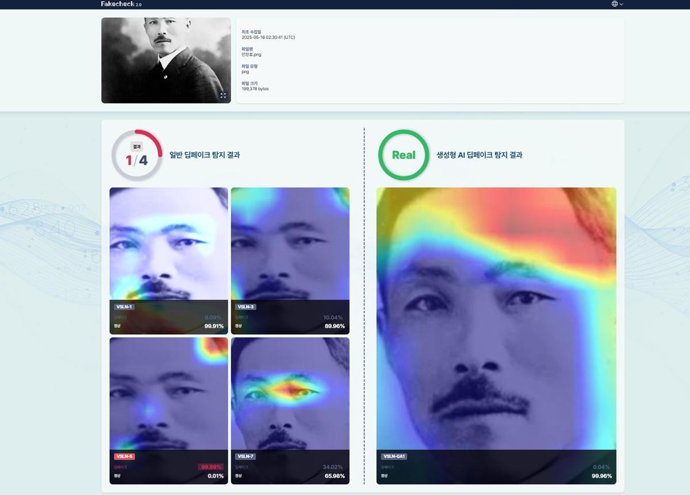Click the Fakecheck 2.0 logo
This screenshot has height=495, width=690.
pos(121,4)
